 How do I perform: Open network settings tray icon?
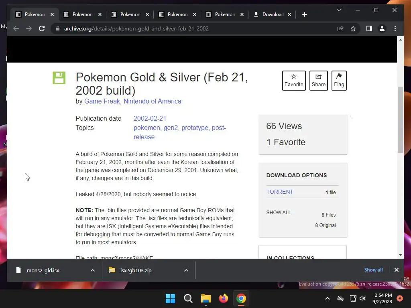click(x=353, y=298)
